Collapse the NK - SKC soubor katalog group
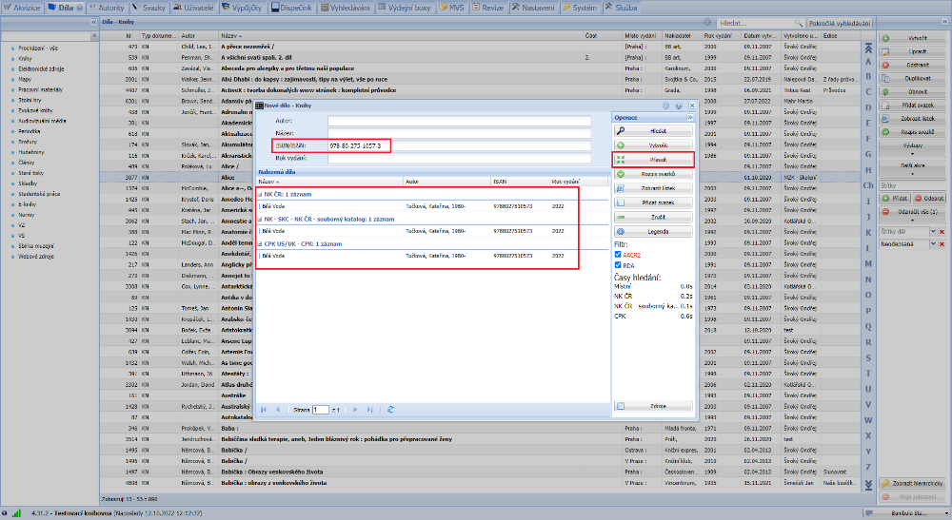The image size is (952, 520). (x=260, y=220)
